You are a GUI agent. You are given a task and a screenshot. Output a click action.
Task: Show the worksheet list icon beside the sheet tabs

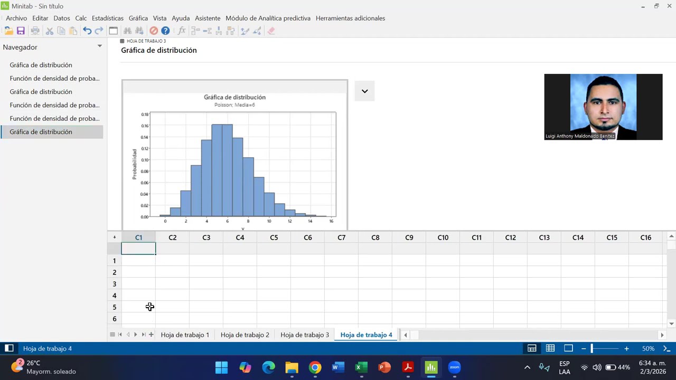coord(112,335)
